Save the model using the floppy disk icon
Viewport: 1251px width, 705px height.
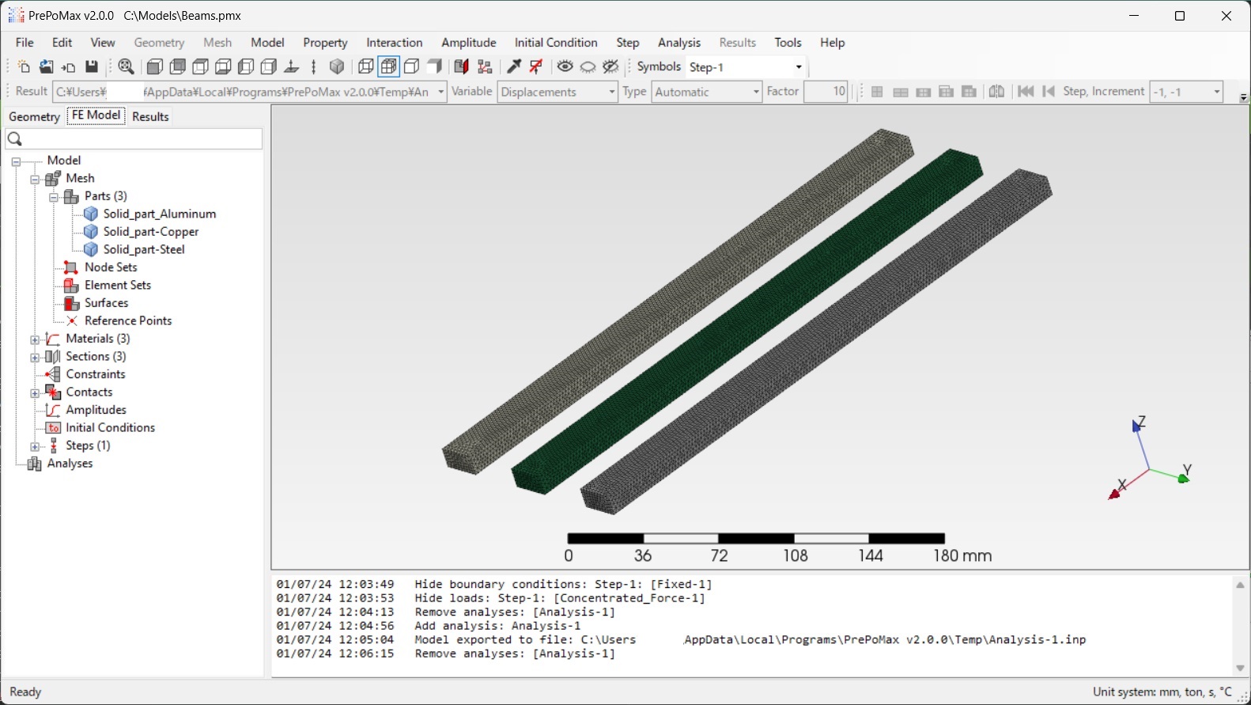[x=92, y=67]
